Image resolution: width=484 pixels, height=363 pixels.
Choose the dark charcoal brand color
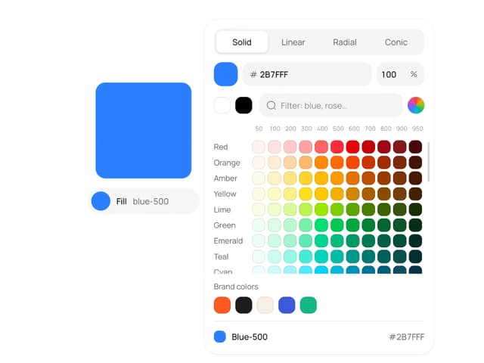pos(244,305)
